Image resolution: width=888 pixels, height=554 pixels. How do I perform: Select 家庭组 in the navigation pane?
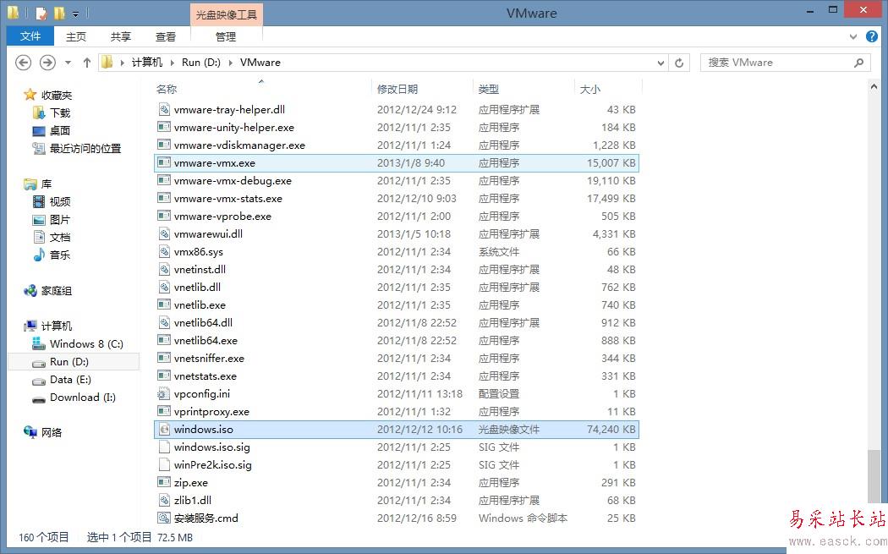click(x=56, y=291)
